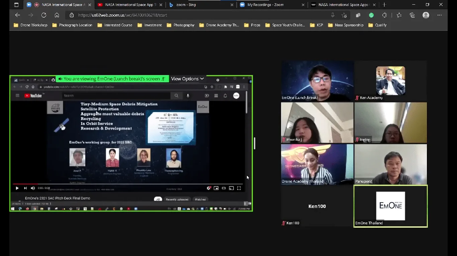
Task: Click YouTube voice search microphone in shared screen
Action: tap(188, 96)
